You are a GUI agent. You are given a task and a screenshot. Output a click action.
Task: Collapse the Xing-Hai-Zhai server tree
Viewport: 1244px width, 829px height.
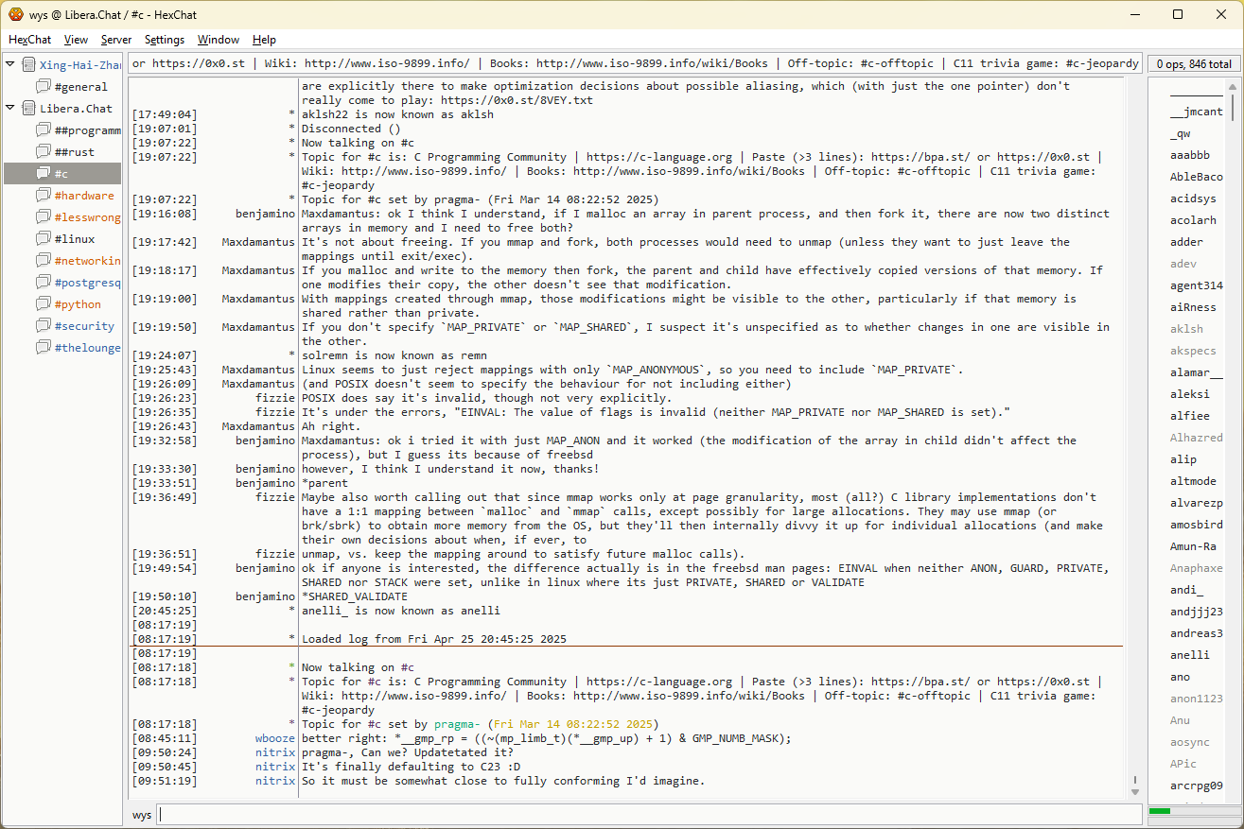coord(10,65)
